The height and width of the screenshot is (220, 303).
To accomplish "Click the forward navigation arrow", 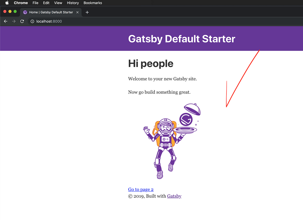I will point(14,21).
